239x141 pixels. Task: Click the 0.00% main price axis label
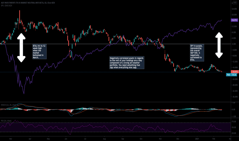point(234,44)
